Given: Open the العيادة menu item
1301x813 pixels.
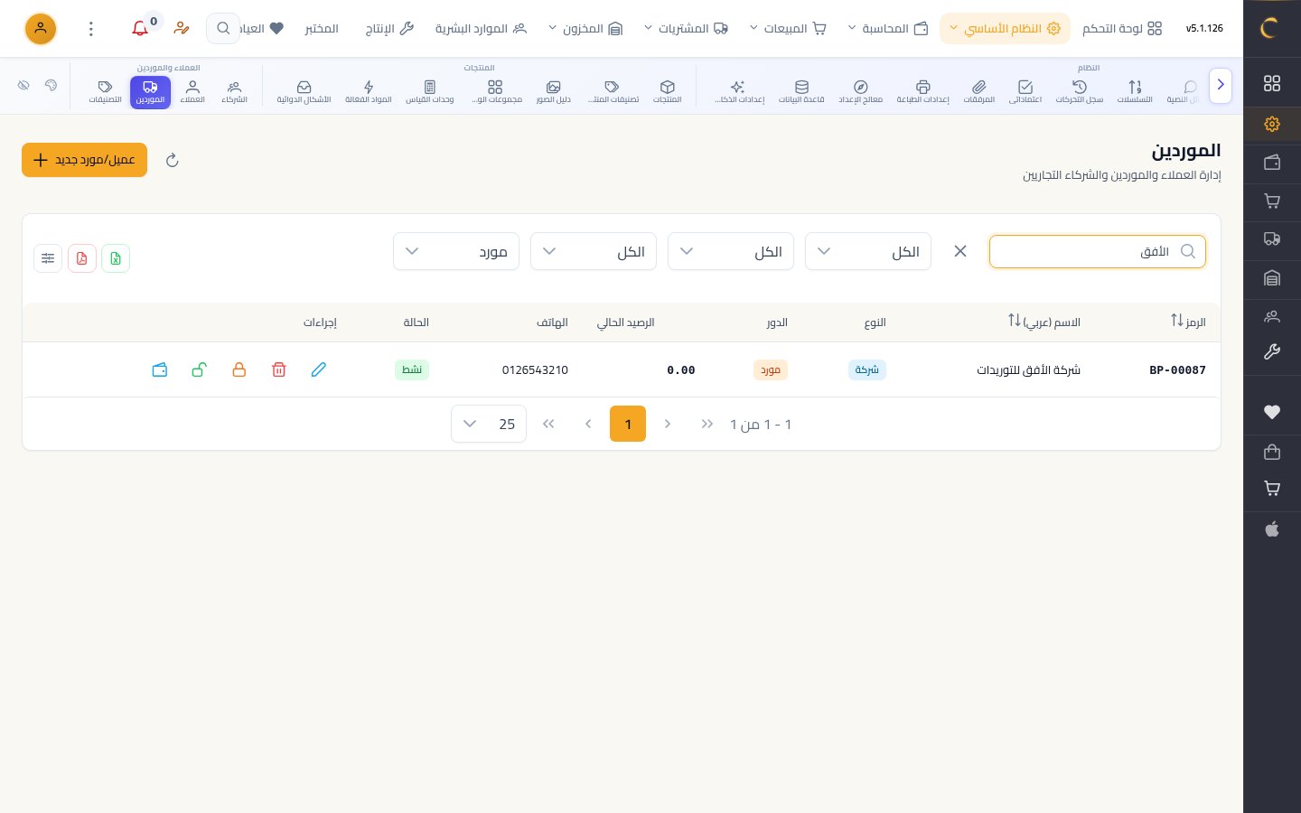Looking at the screenshot, I should tap(262, 29).
